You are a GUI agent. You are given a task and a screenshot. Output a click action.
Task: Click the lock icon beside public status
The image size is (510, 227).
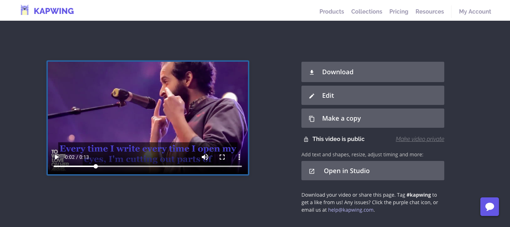click(x=306, y=139)
